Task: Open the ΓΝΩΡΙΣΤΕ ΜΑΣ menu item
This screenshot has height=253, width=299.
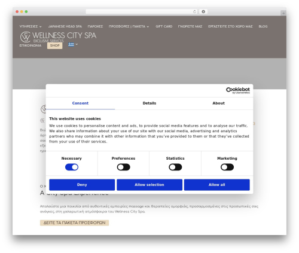Action: coord(190,26)
